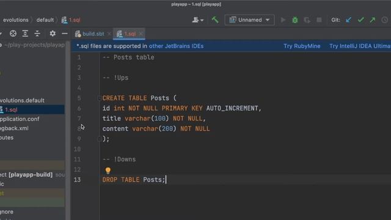
Task: Close the build.sbt tab
Action: point(109,34)
